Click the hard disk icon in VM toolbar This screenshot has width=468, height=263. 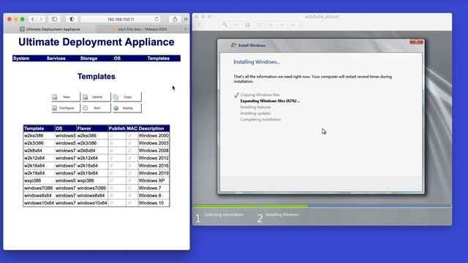[247, 25]
